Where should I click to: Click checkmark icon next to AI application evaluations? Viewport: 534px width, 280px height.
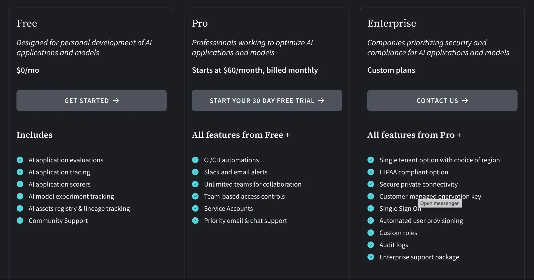pyautogui.click(x=20, y=160)
